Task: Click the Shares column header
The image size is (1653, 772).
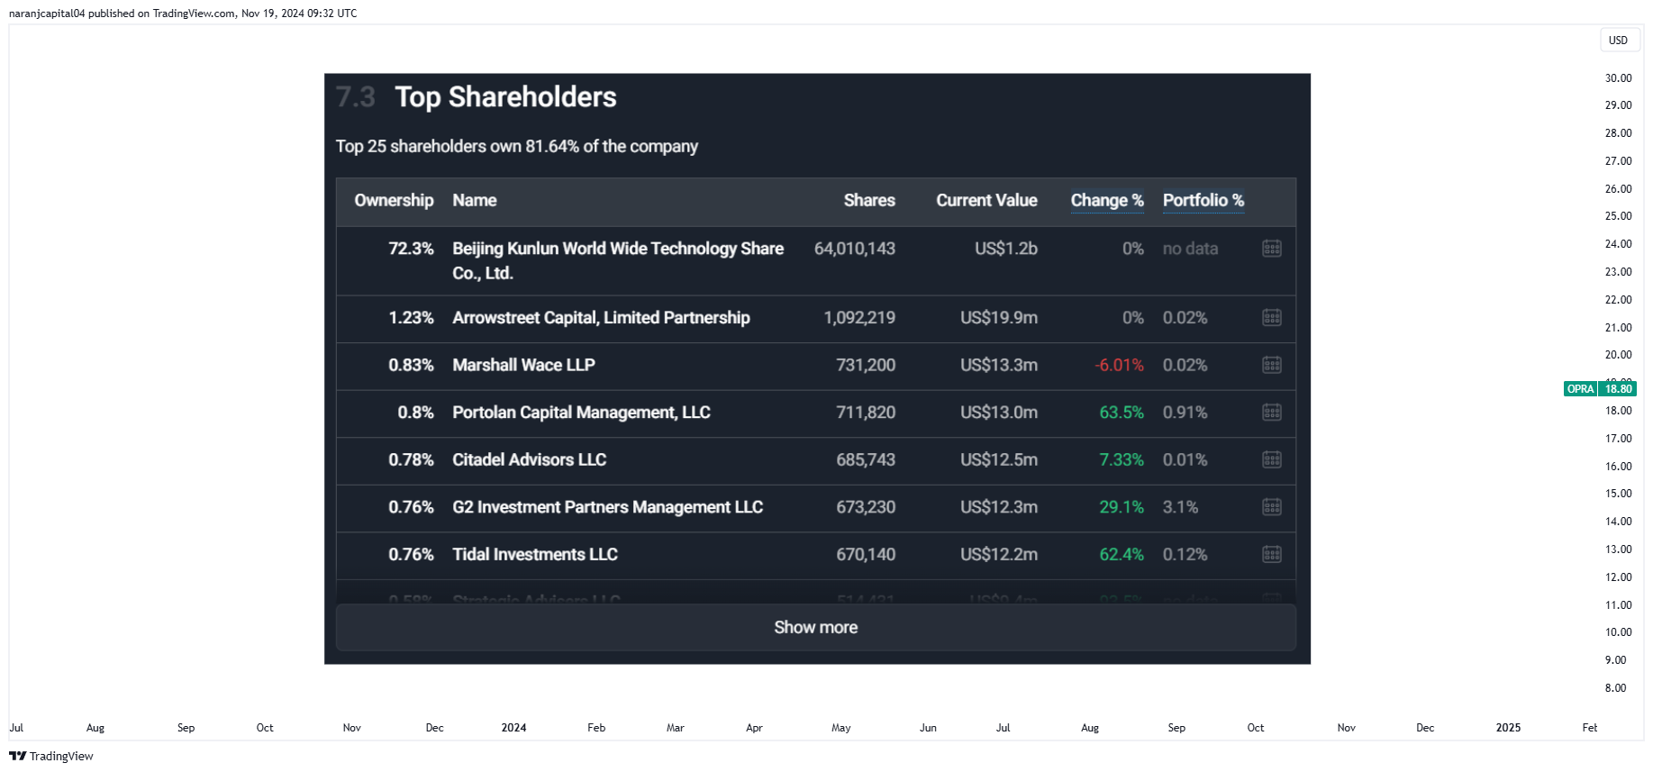Action: pos(869,200)
